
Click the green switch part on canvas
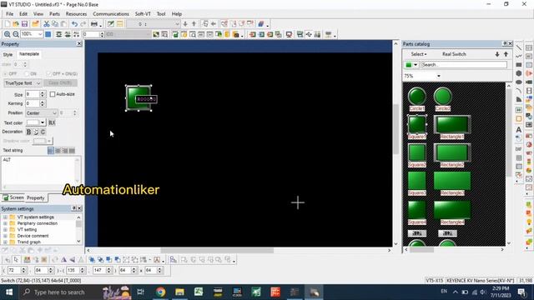pyautogui.click(x=139, y=98)
